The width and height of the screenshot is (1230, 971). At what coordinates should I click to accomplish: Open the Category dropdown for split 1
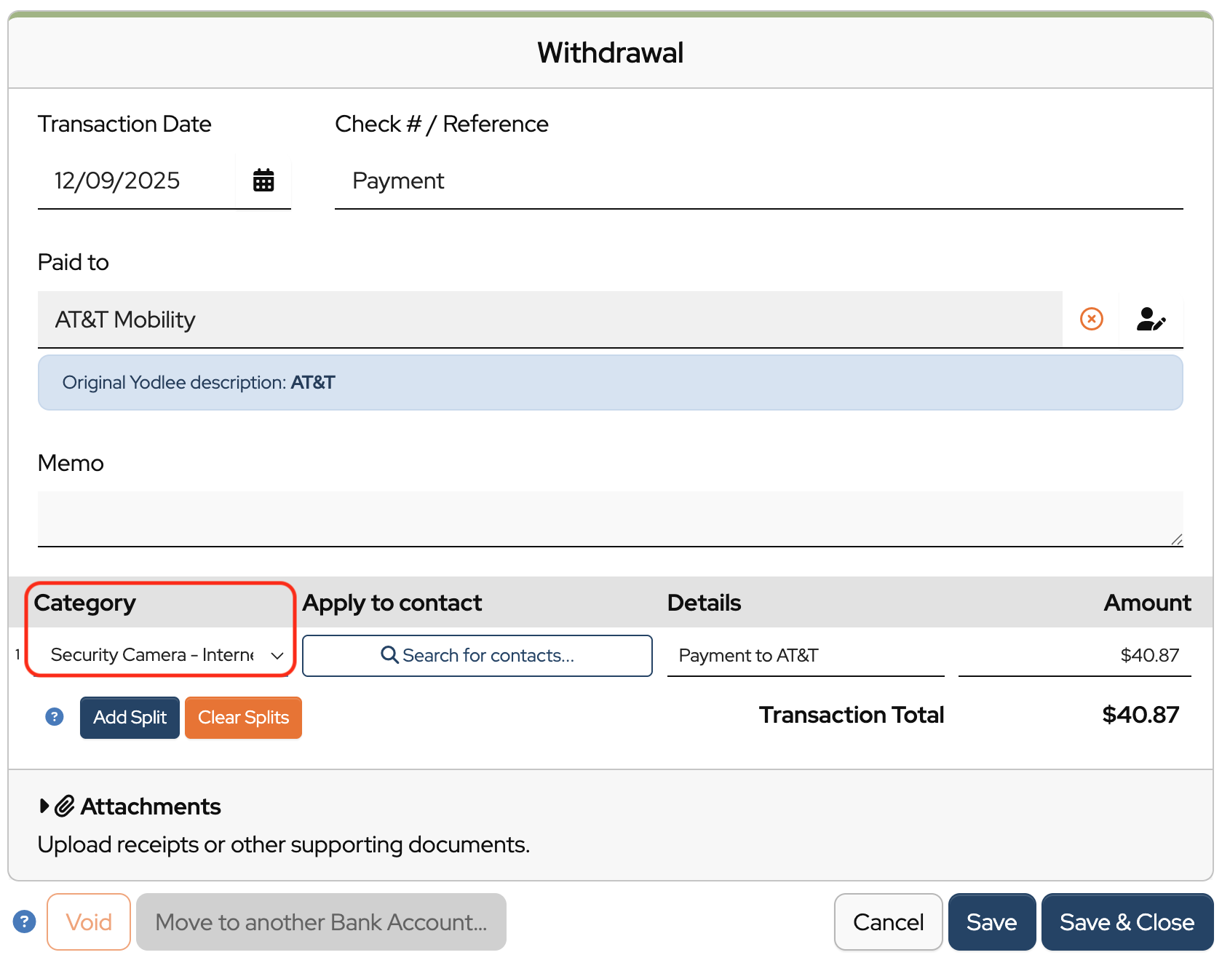[x=162, y=655]
